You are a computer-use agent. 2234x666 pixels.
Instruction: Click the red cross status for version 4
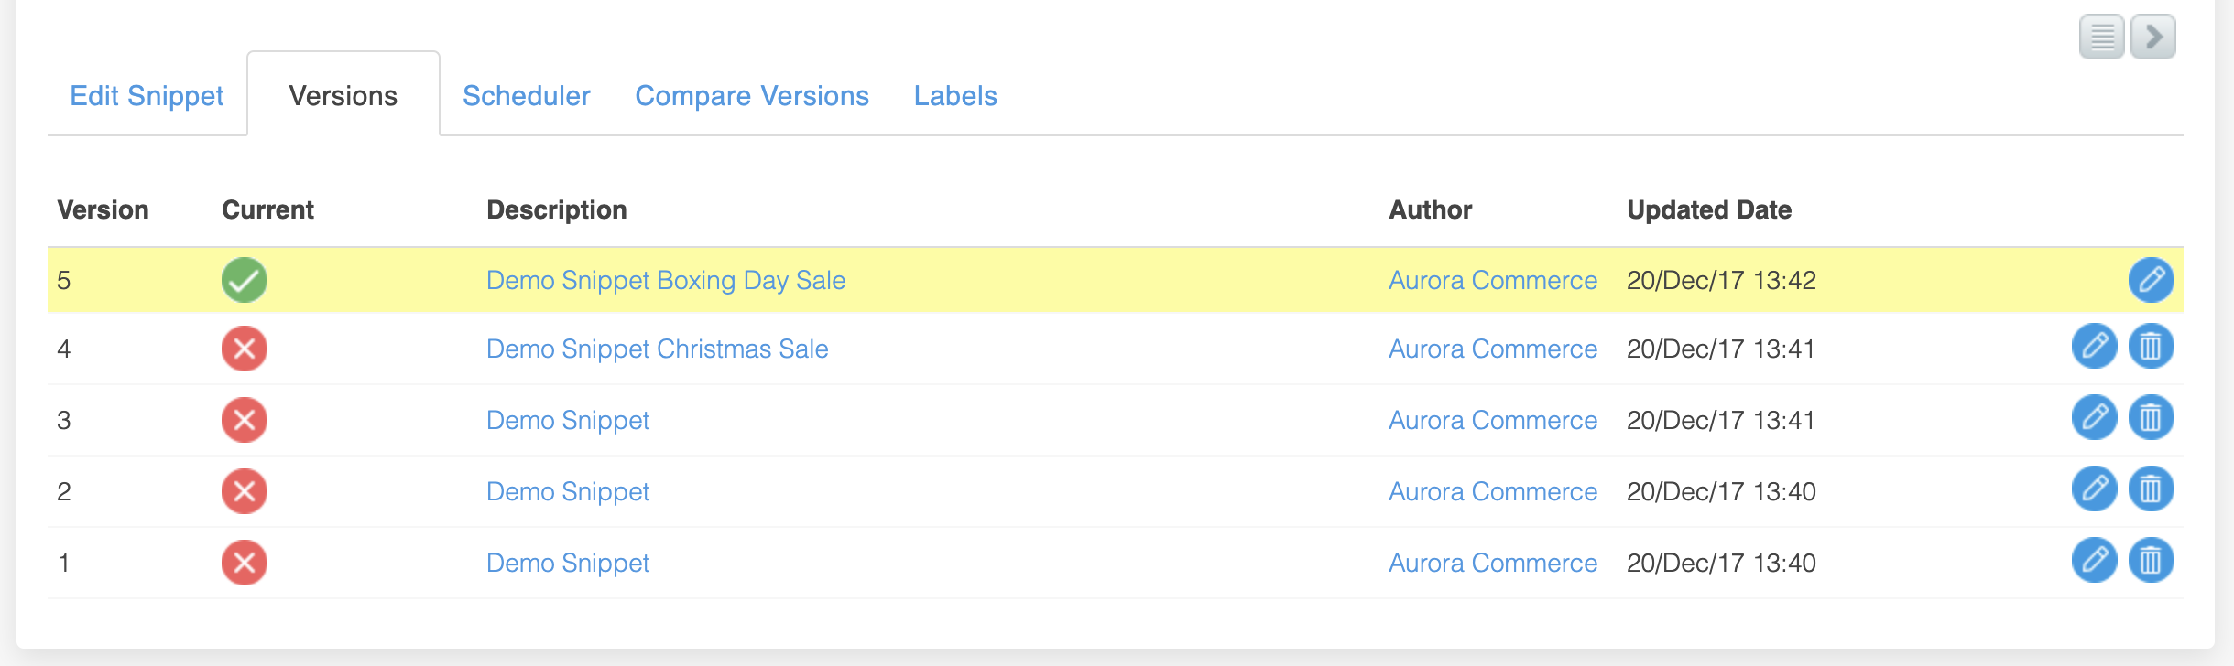click(245, 349)
